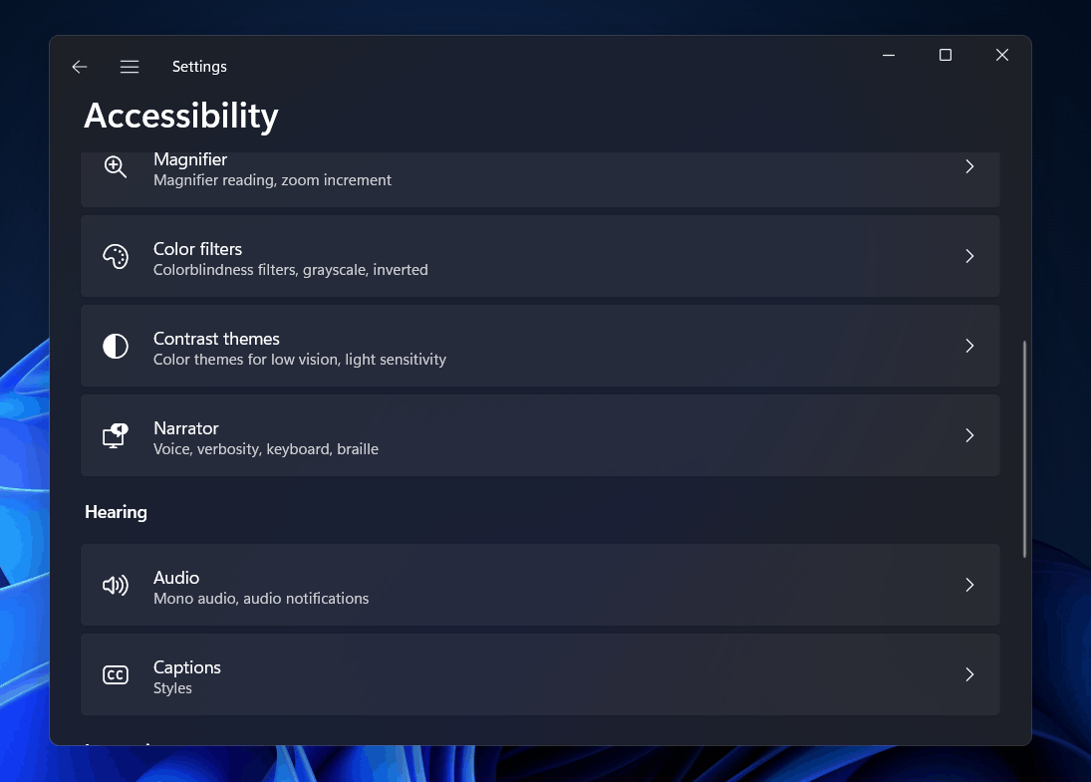Click the Color filters palette icon
Image resolution: width=1091 pixels, height=782 pixels.
pos(116,257)
